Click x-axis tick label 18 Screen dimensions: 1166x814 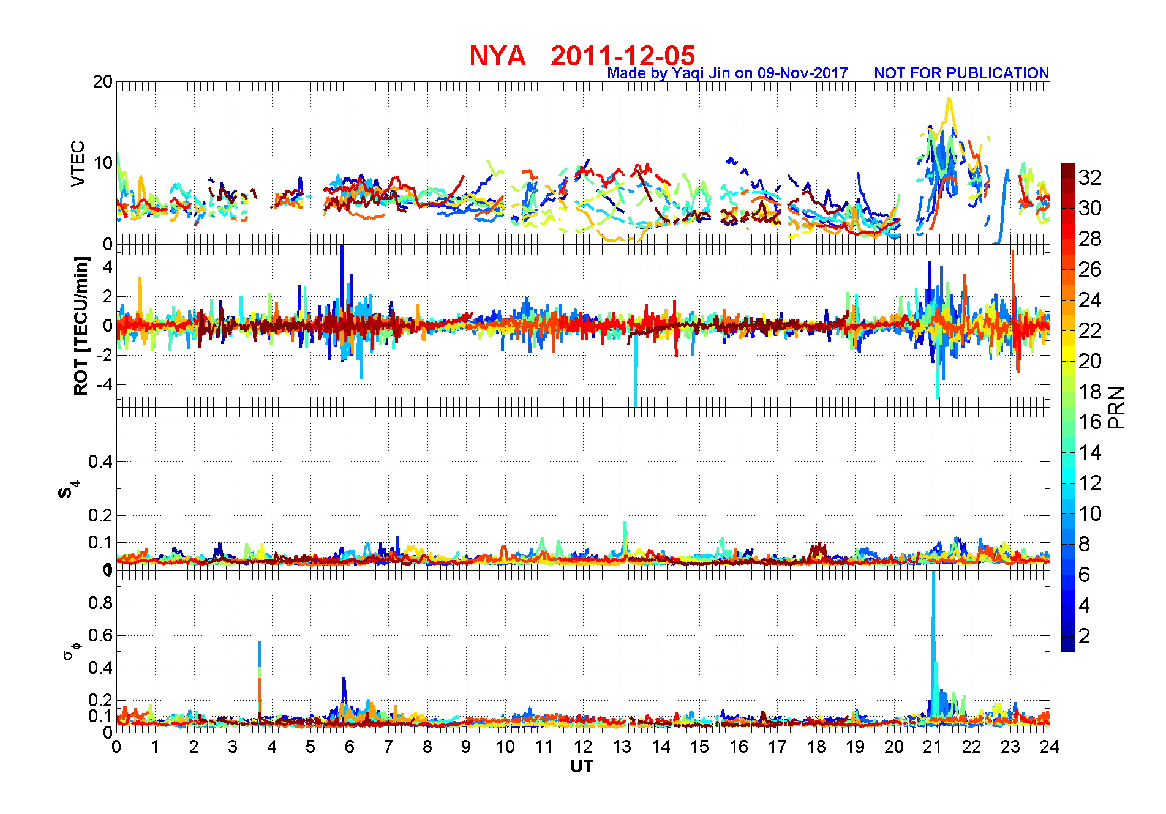(816, 747)
